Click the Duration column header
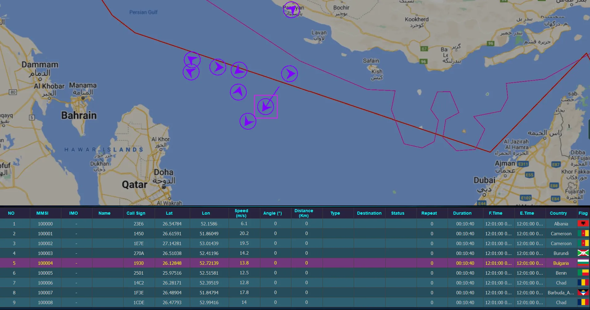The width and height of the screenshot is (590, 310). (462, 213)
